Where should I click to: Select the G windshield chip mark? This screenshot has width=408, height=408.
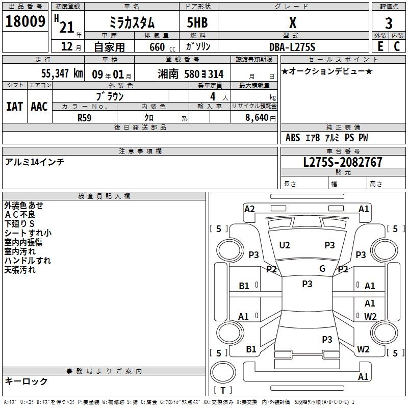pyautogui.click(x=322, y=268)
